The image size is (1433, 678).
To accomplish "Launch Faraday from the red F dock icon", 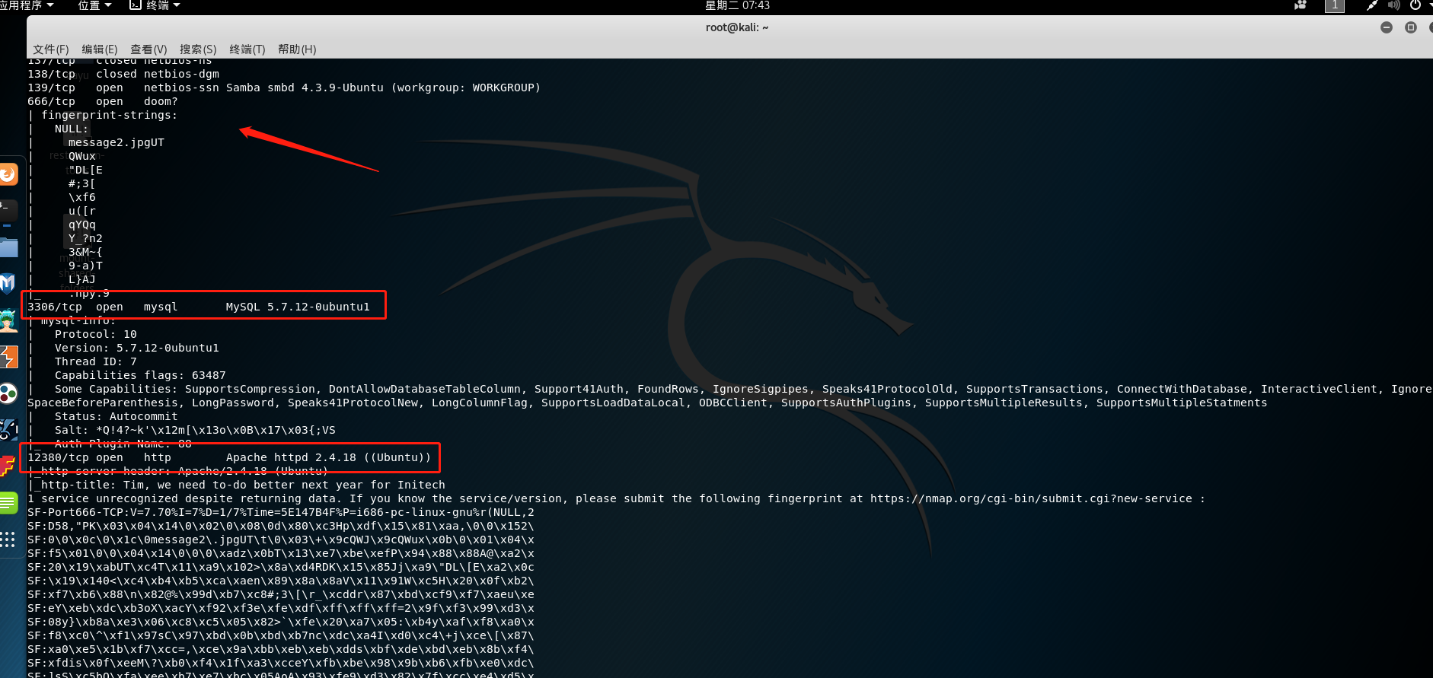I will pyautogui.click(x=8, y=465).
